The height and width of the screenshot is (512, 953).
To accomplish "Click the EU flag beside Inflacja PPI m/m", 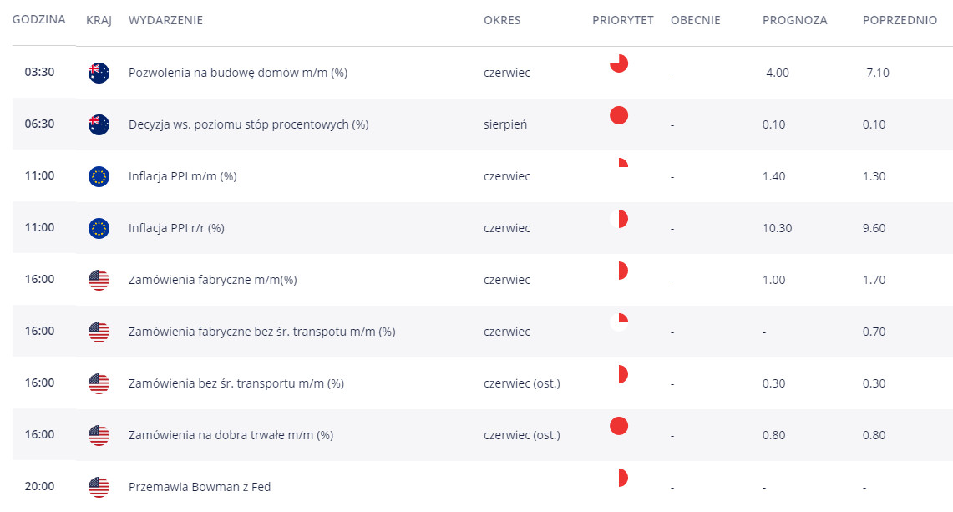I will [x=99, y=176].
